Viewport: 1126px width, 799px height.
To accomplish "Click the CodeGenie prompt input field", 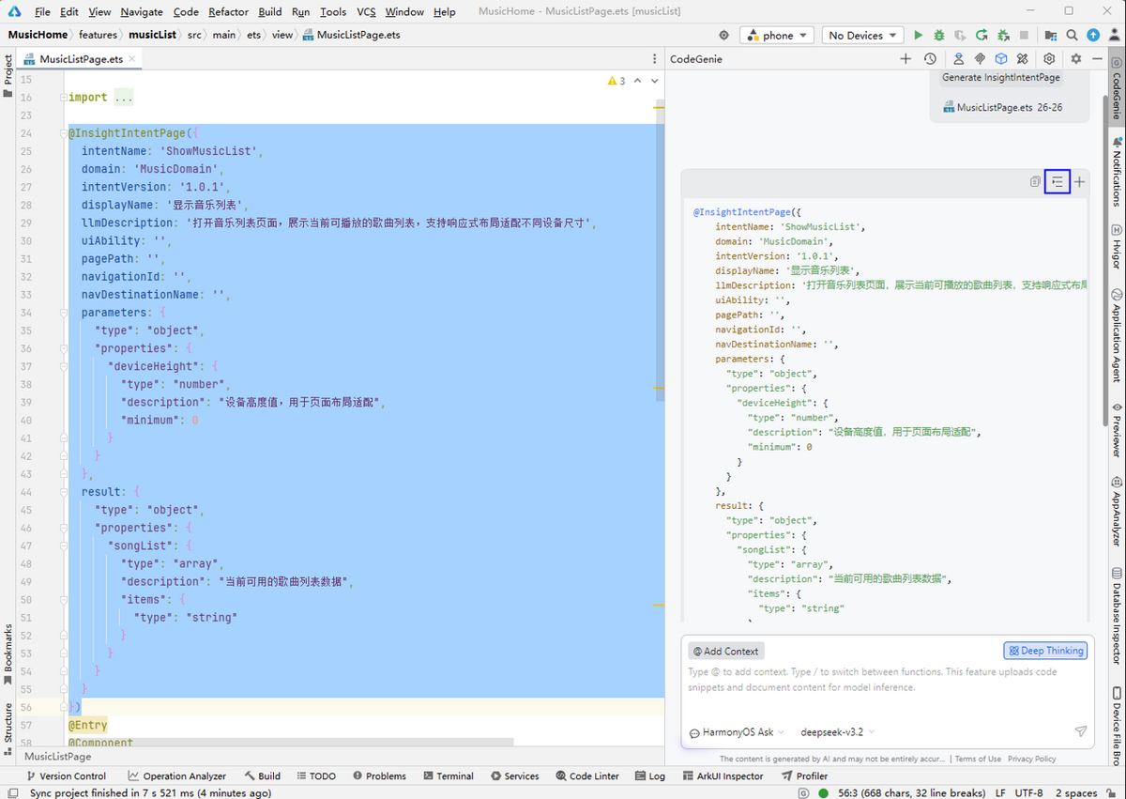I will click(x=887, y=690).
